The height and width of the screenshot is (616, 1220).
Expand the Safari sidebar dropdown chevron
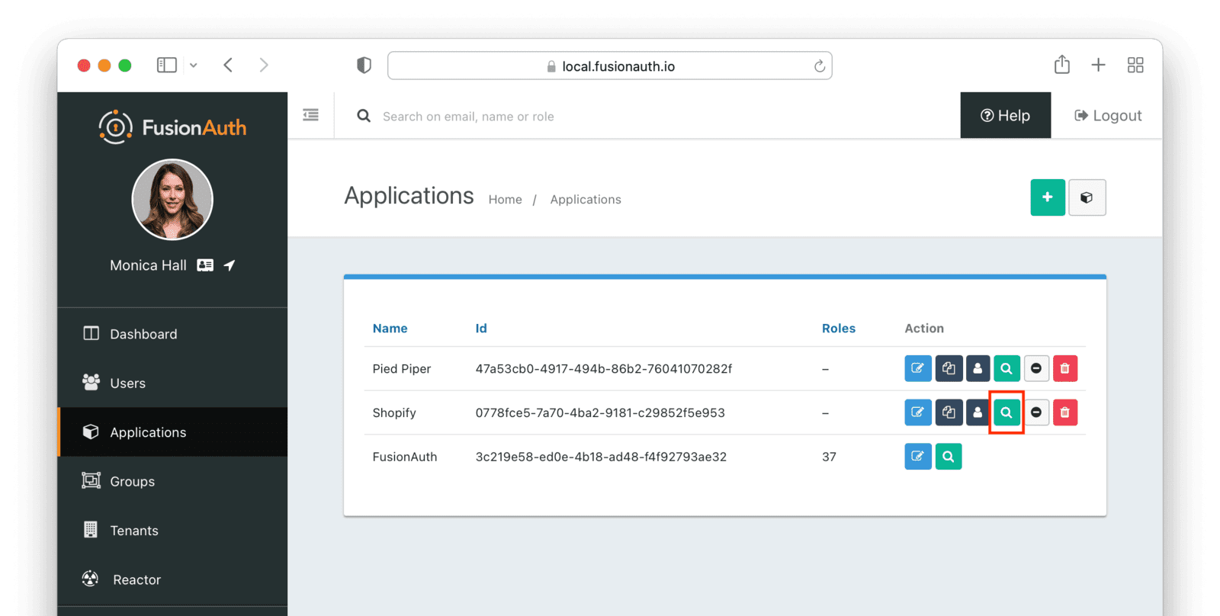point(194,66)
